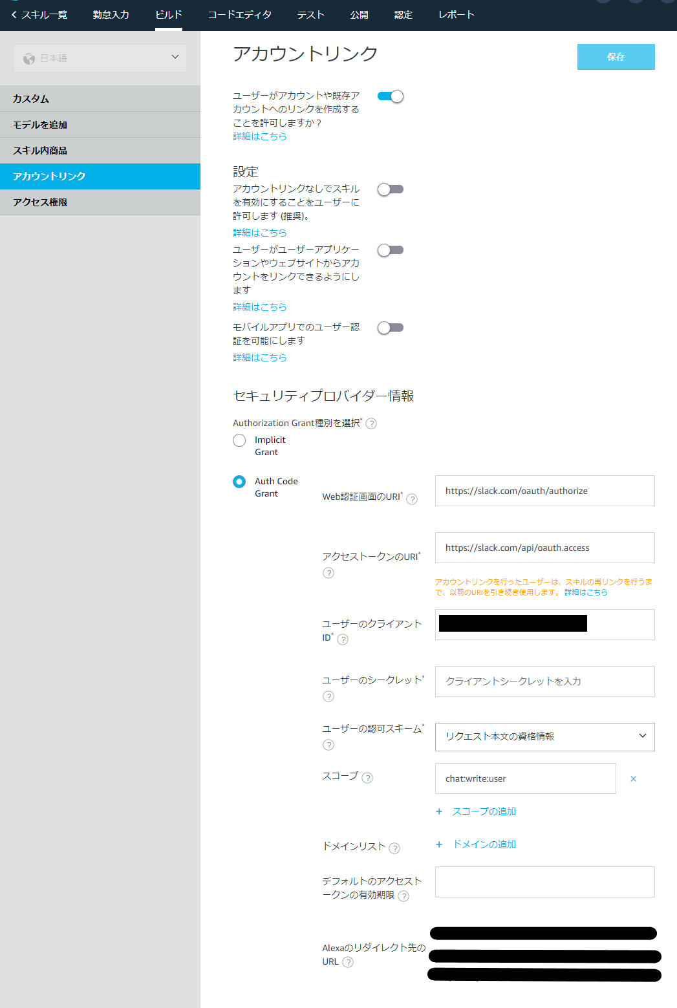Open 詳細はこちら link under user application linking

(x=260, y=307)
